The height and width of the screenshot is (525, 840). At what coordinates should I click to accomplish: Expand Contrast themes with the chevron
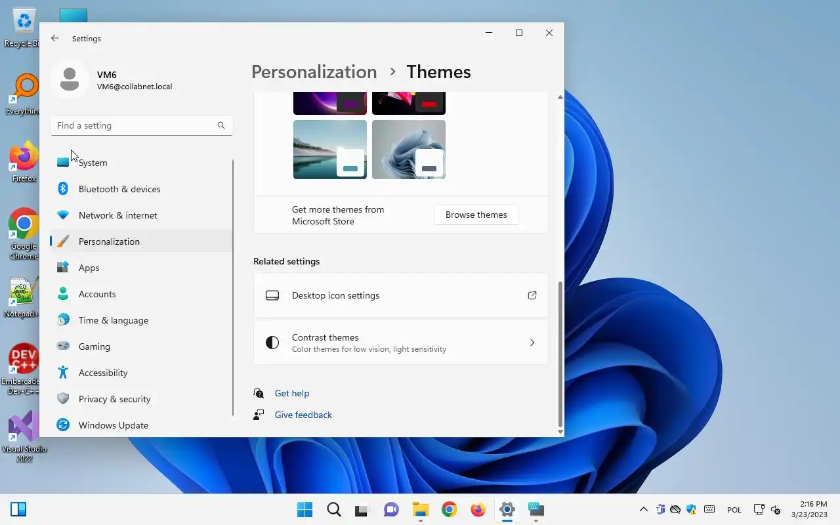pyautogui.click(x=532, y=343)
